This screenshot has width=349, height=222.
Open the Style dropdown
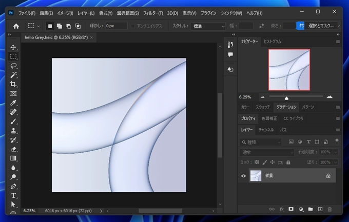(x=208, y=26)
